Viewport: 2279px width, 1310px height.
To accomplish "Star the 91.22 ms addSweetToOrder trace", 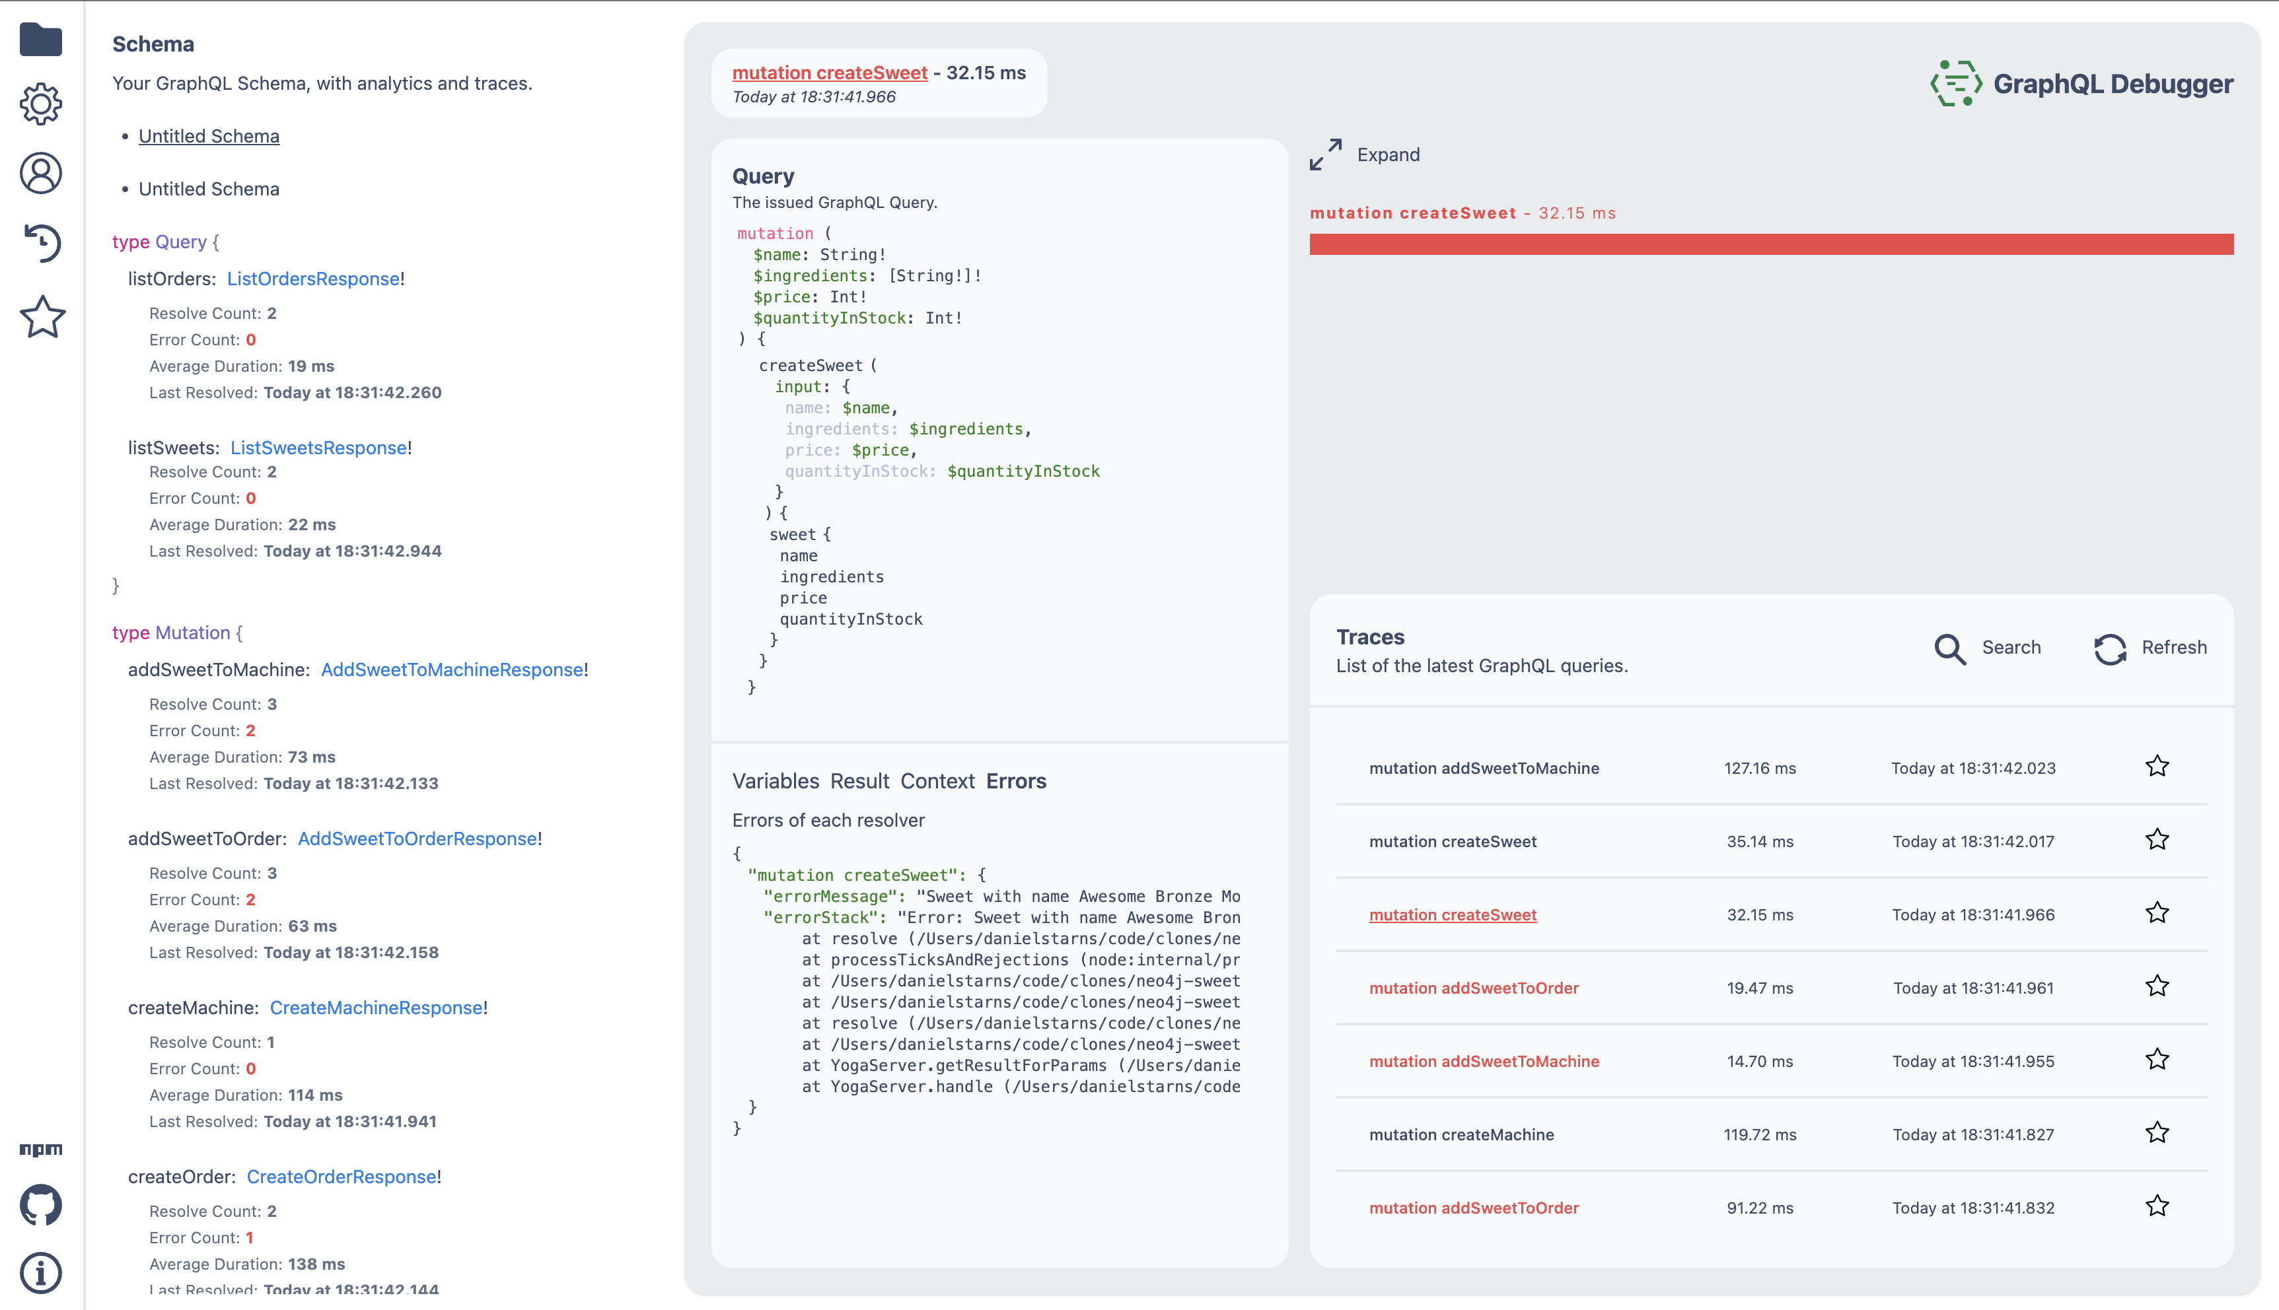I will [x=2157, y=1206].
